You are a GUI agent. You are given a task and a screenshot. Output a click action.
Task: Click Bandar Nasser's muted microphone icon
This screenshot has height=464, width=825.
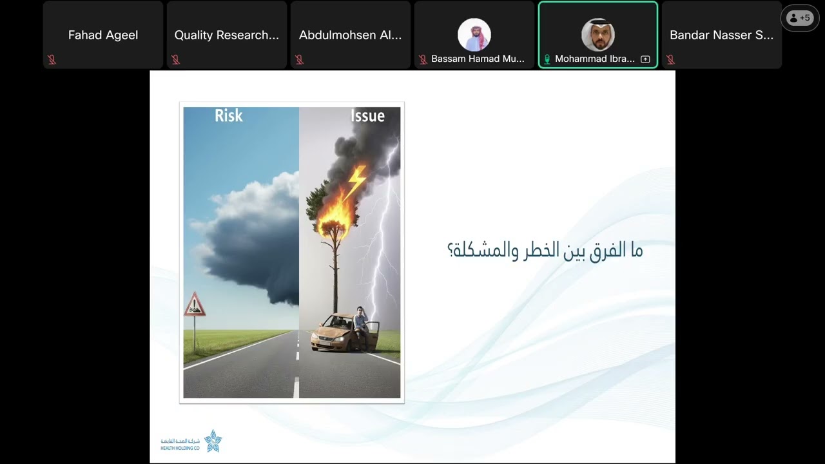point(670,59)
